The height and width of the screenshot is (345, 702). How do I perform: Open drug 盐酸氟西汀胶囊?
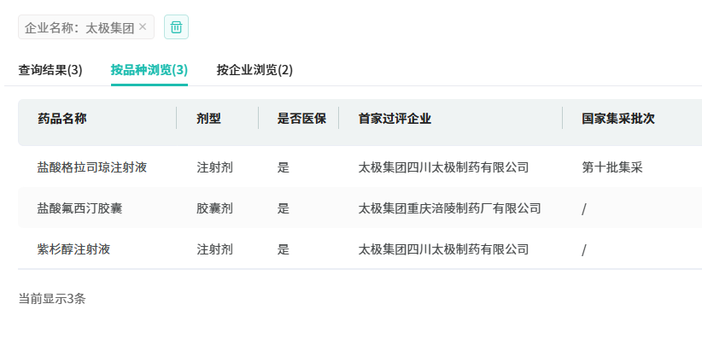click(x=79, y=208)
